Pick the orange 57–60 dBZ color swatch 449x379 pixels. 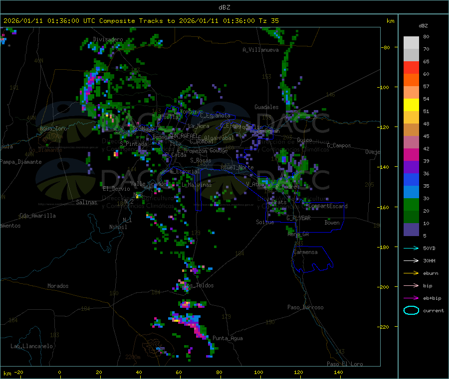tap(411, 80)
